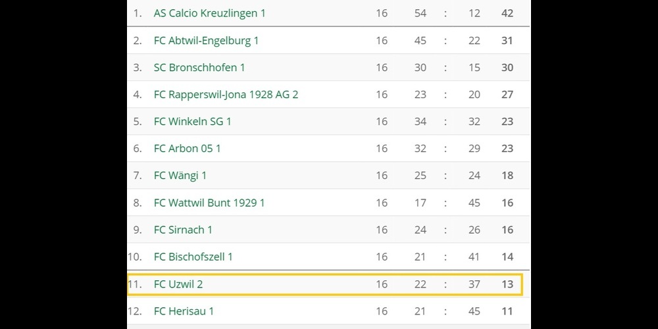Open SC Bronschhofen 1 team page
The image size is (658, 329).
point(199,68)
